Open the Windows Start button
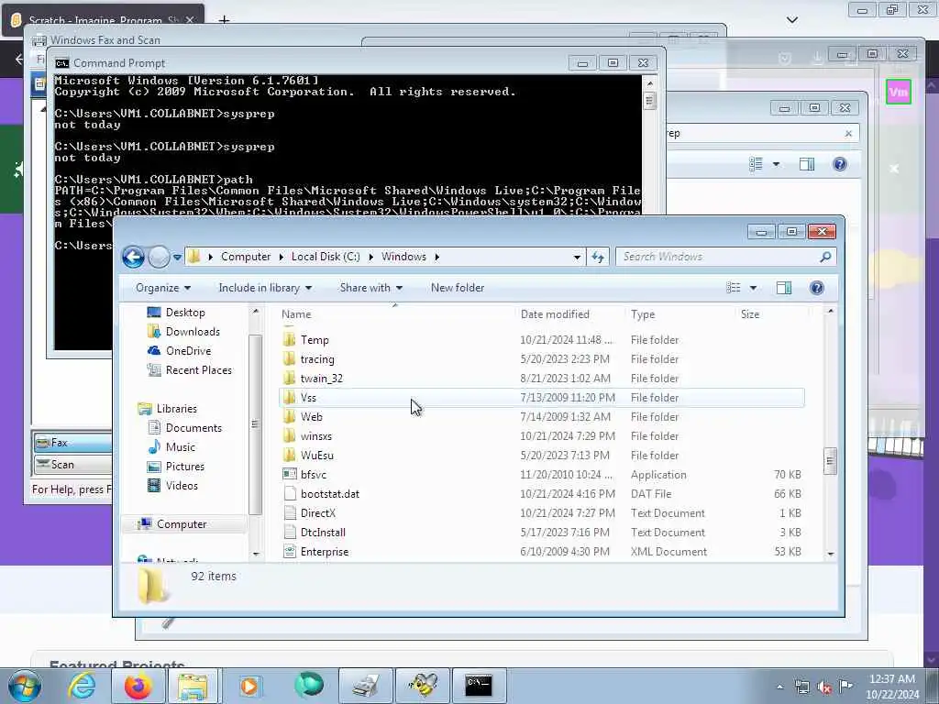 pyautogui.click(x=25, y=686)
